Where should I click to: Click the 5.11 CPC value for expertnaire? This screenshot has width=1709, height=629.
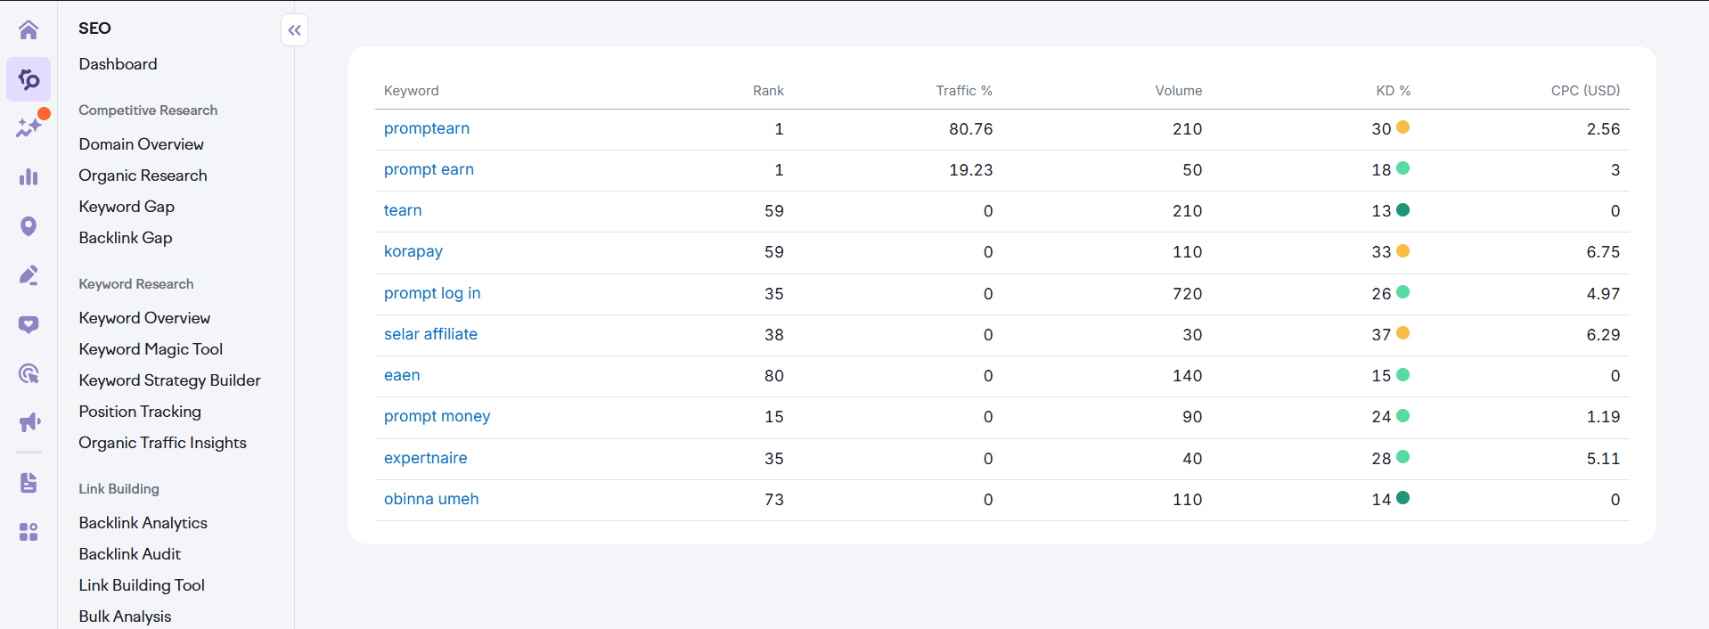pos(1603,459)
